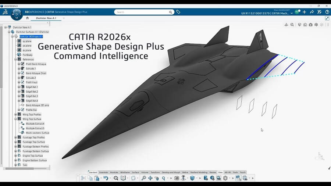331x186 pixels.
Task: Click the Rotate view icon
Action: pos(157,178)
